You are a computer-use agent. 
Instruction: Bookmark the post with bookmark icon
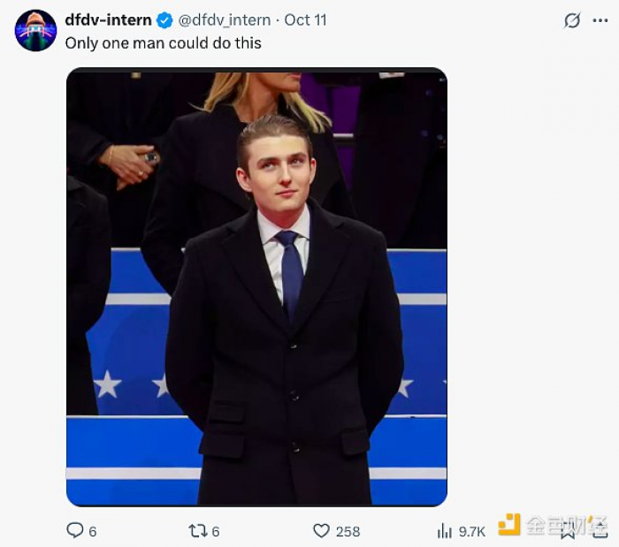point(568,530)
